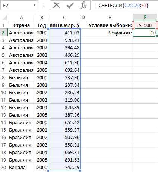Select cell with value 655,42
This screenshot has width=158, height=172.
[64, 122]
